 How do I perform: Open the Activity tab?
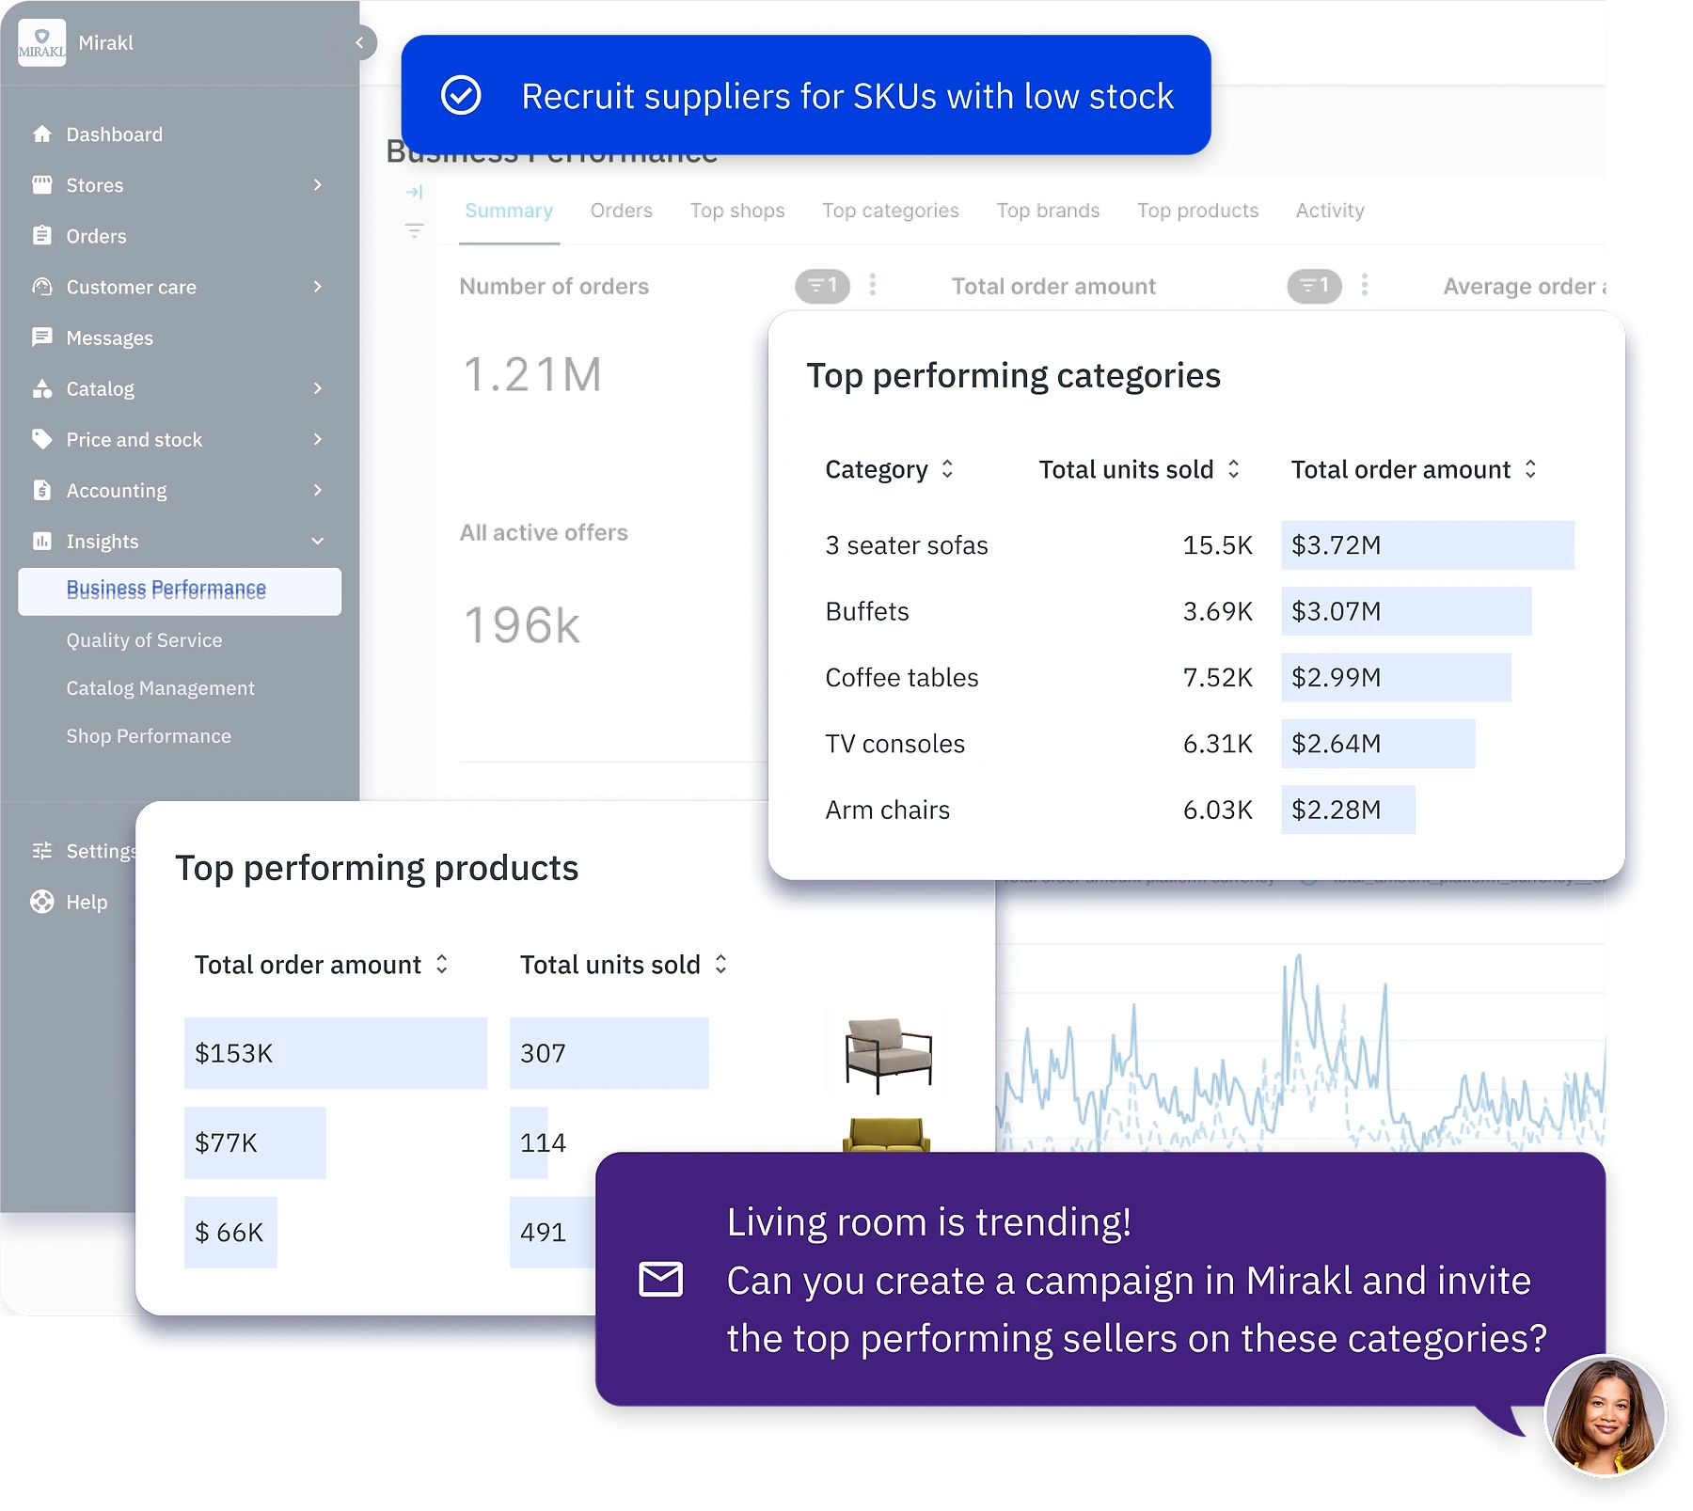(1330, 211)
